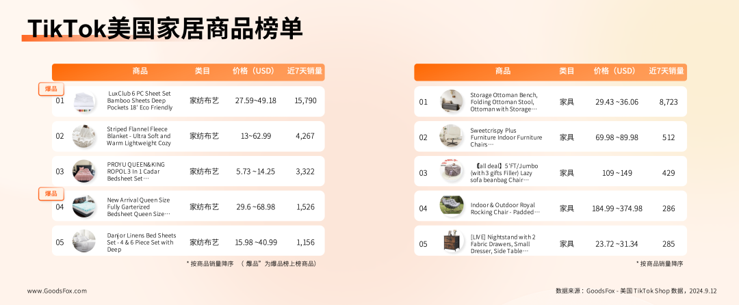Click the 爆品 badge above rank 01
The height and width of the screenshot is (305, 739).
(51, 89)
